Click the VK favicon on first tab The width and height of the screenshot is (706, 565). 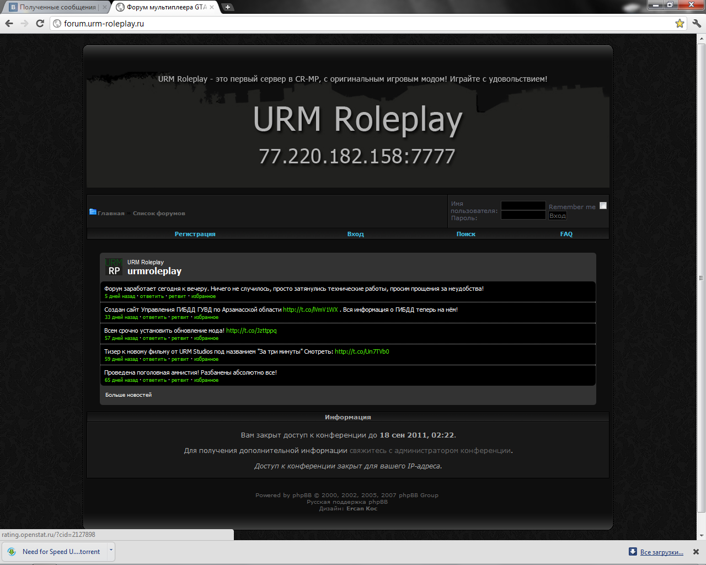click(x=13, y=7)
